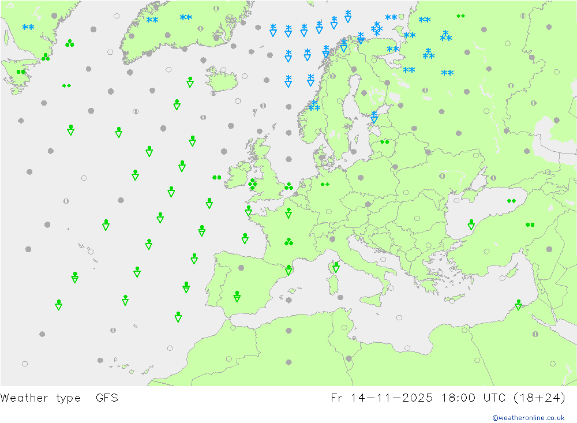
Task: Click the four-snowflake heavy snow symbol over northern Finland
Action: point(376,29)
